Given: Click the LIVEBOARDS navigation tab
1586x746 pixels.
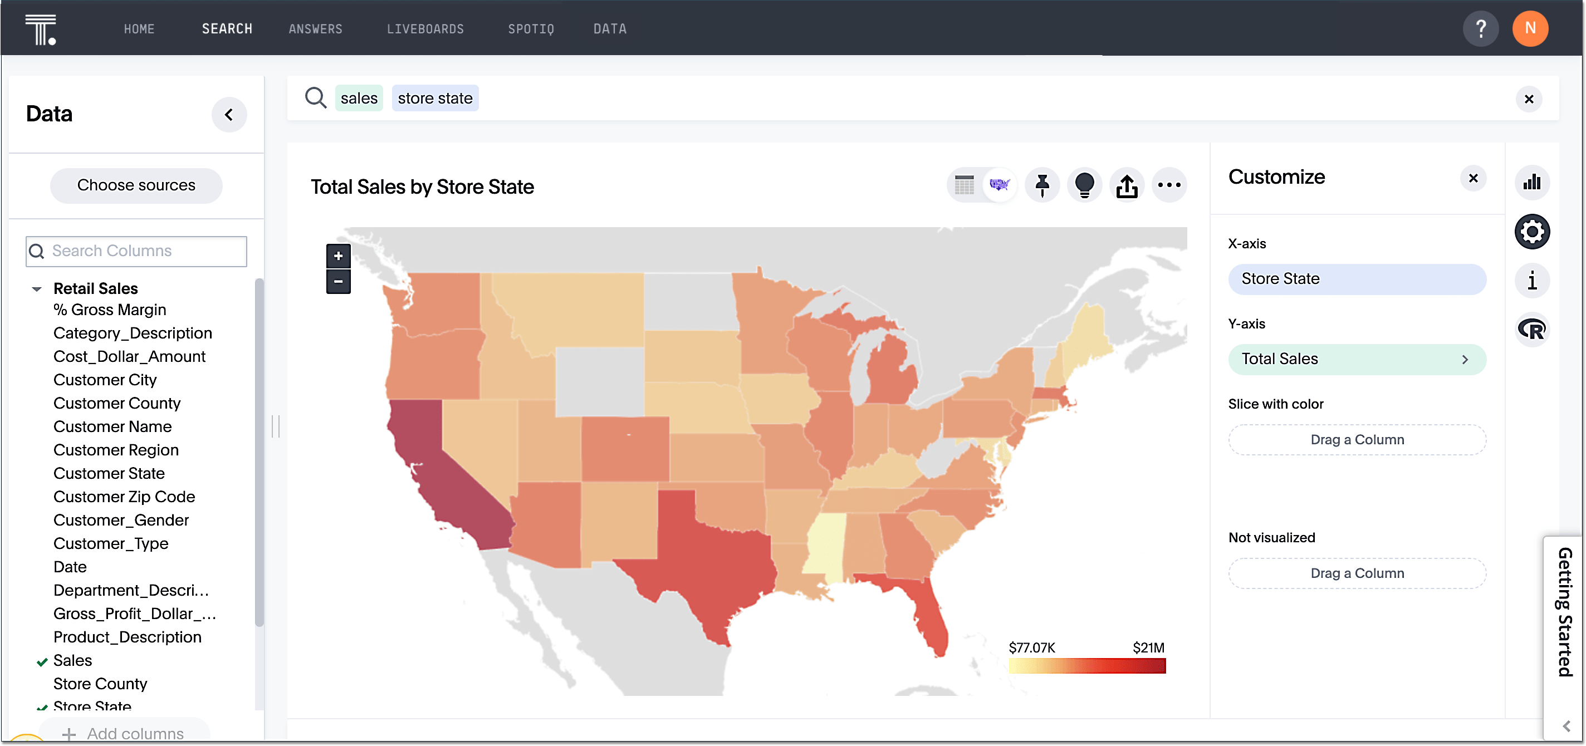Looking at the screenshot, I should pos(426,27).
